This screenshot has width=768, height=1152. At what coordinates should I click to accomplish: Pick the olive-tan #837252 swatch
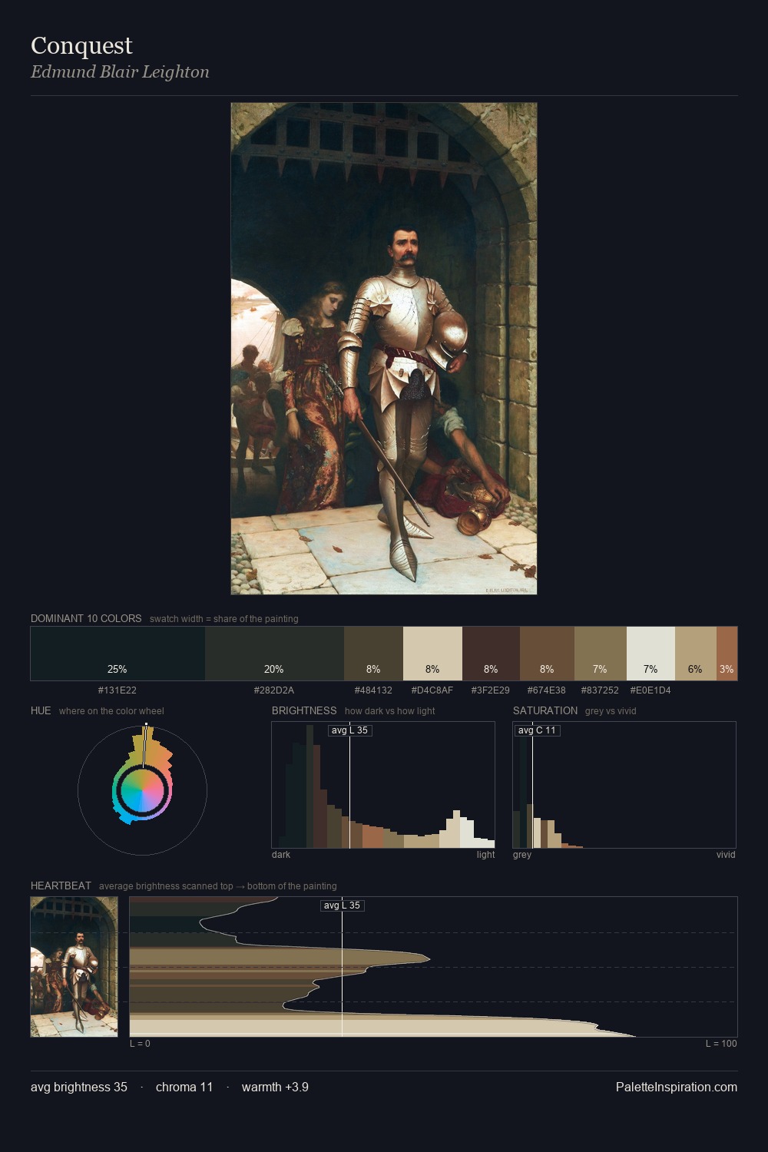(601, 654)
